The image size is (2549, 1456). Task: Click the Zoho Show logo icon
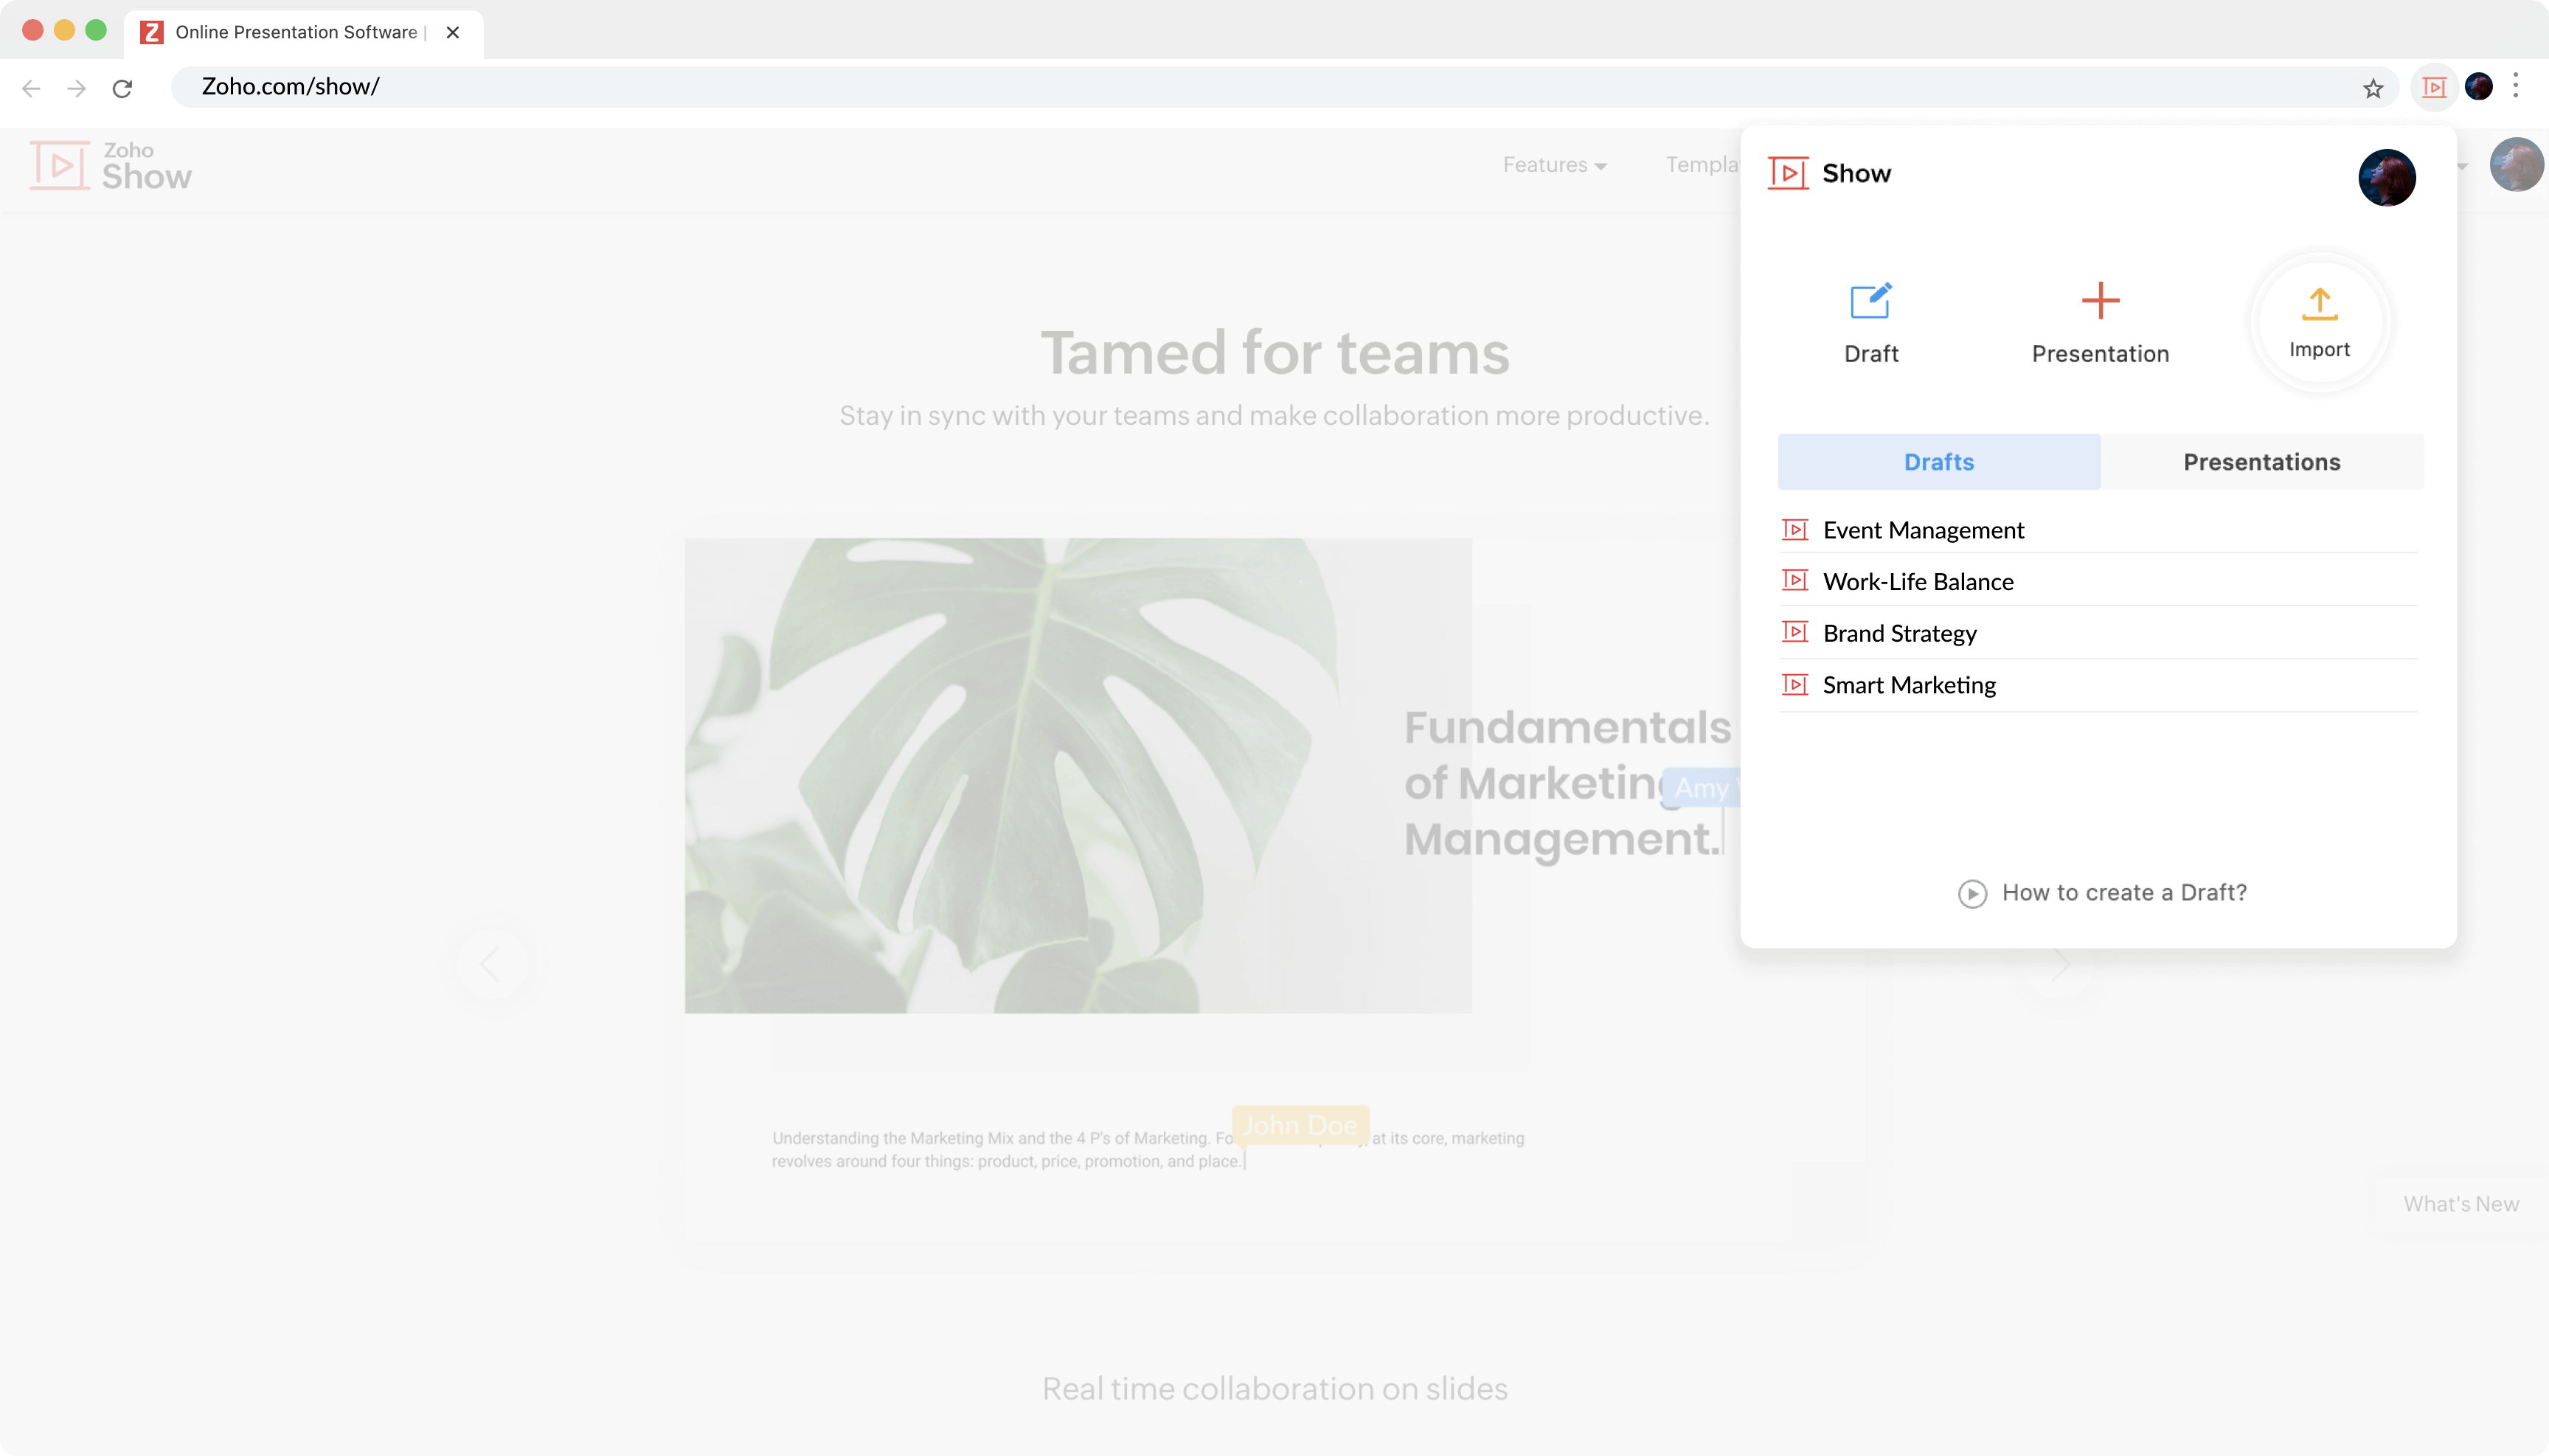(x=60, y=164)
